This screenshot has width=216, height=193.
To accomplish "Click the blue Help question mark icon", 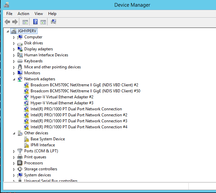I will click(35, 22).
